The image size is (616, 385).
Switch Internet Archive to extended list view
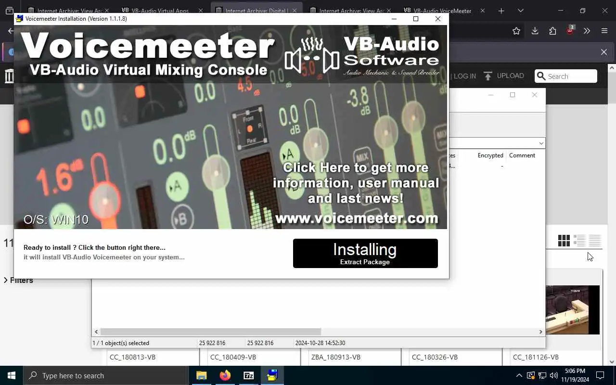point(579,241)
